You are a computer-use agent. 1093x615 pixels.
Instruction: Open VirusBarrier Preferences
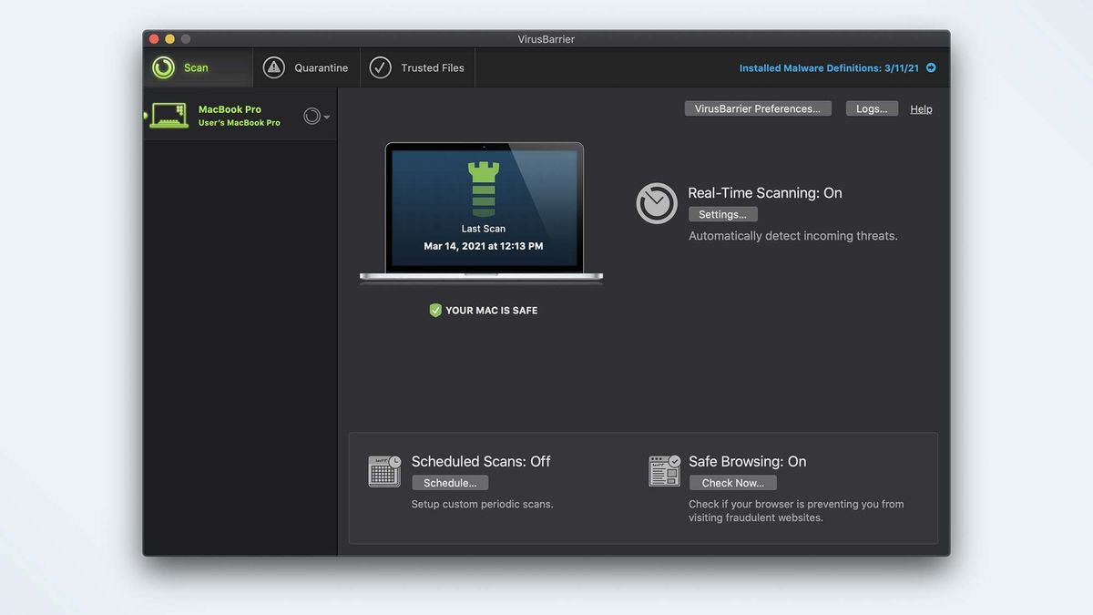tap(758, 108)
